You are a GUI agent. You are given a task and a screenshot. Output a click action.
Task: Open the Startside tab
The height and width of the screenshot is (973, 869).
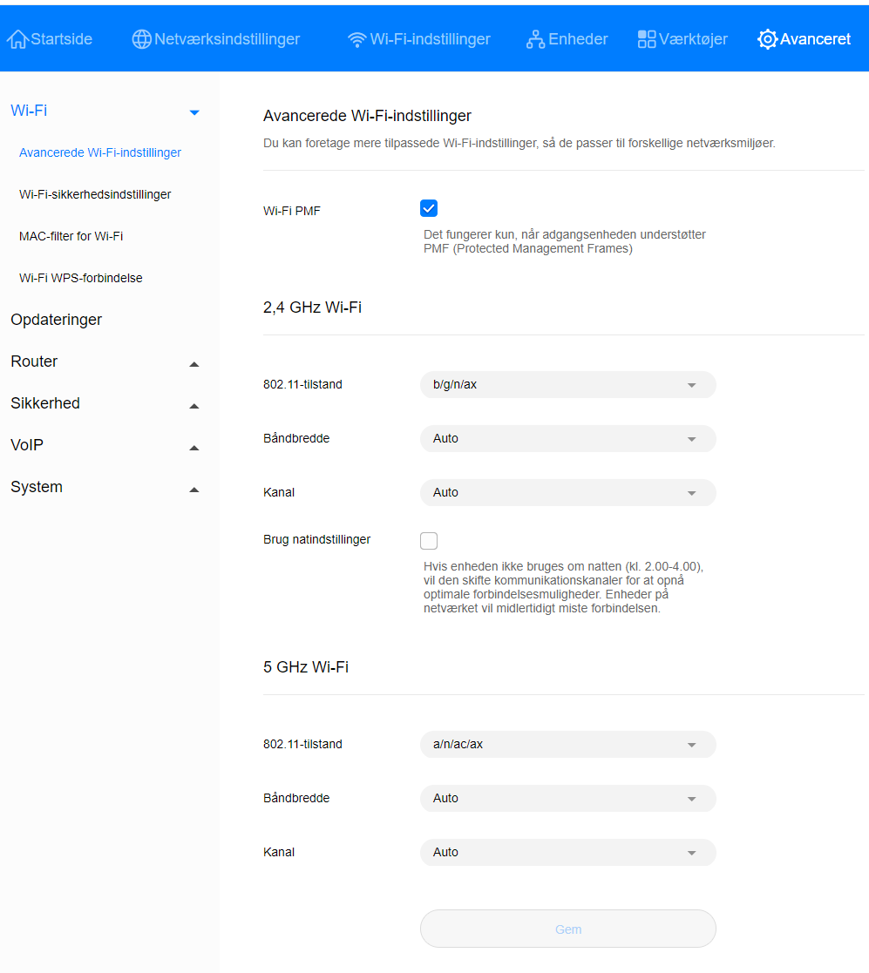point(50,39)
